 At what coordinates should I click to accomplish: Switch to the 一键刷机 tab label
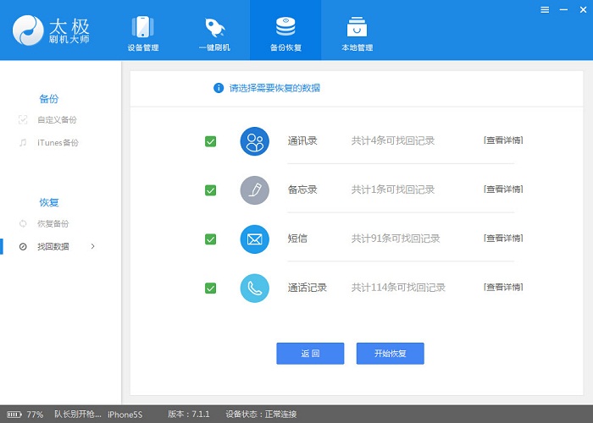pos(214,47)
